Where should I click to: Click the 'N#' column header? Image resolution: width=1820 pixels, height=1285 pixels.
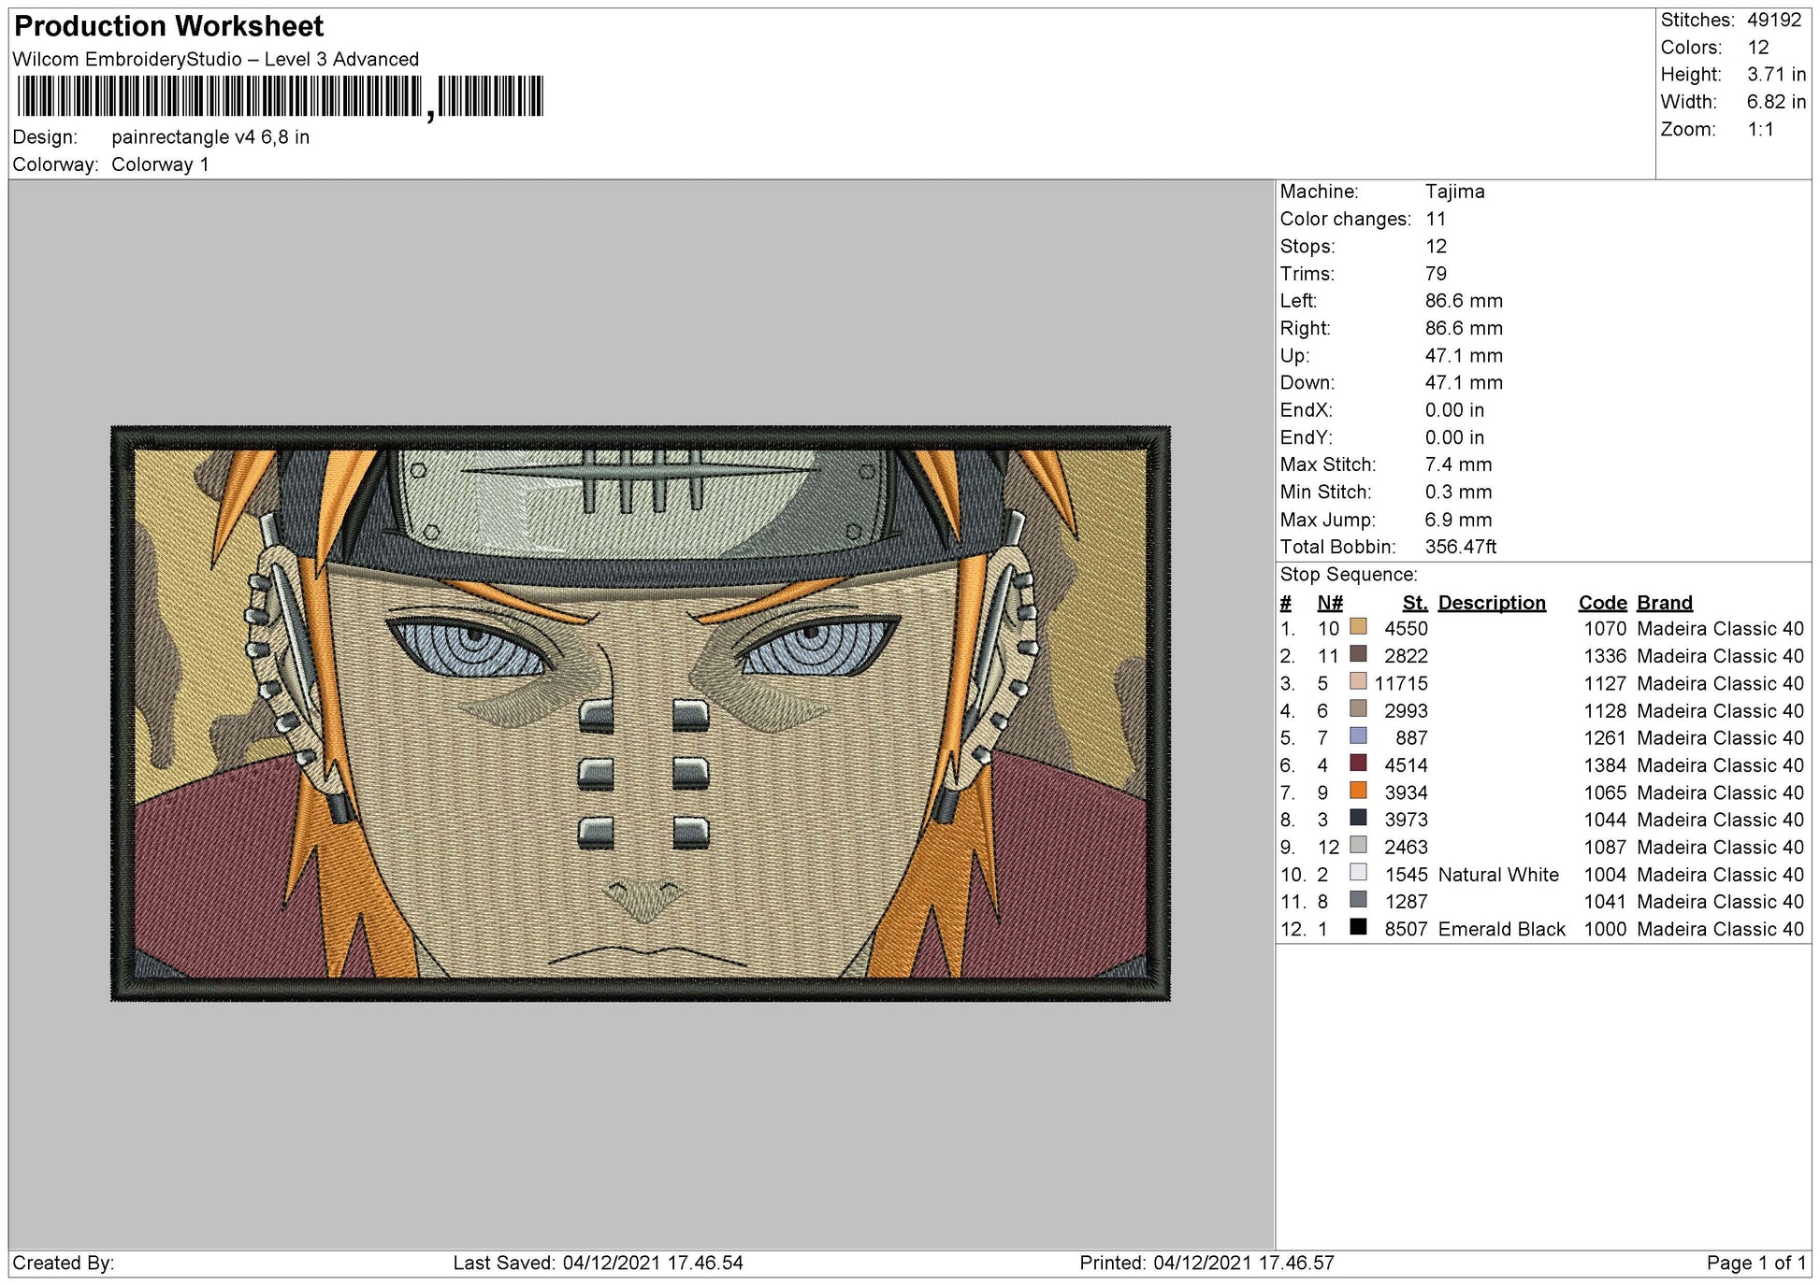(1330, 603)
